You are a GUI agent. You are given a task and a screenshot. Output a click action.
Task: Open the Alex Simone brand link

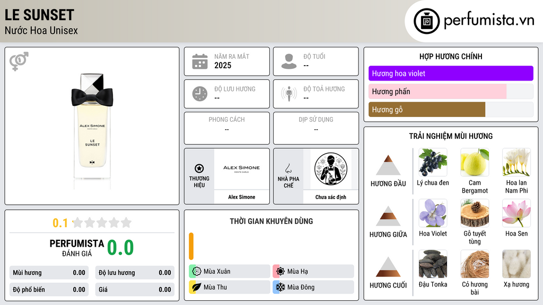click(241, 197)
